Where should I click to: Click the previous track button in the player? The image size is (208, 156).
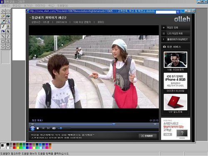[x=43, y=128]
